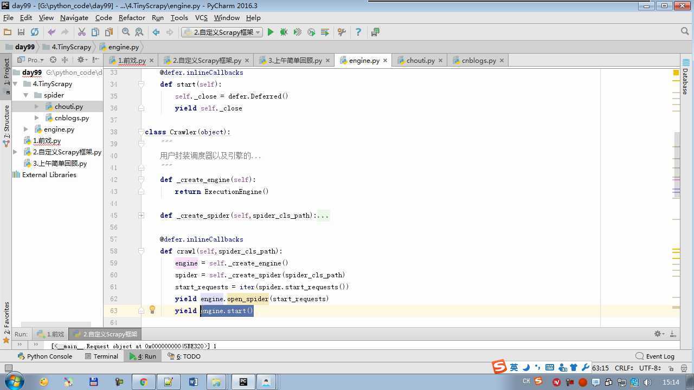Open the Run panel gear settings dropdown

(659, 334)
